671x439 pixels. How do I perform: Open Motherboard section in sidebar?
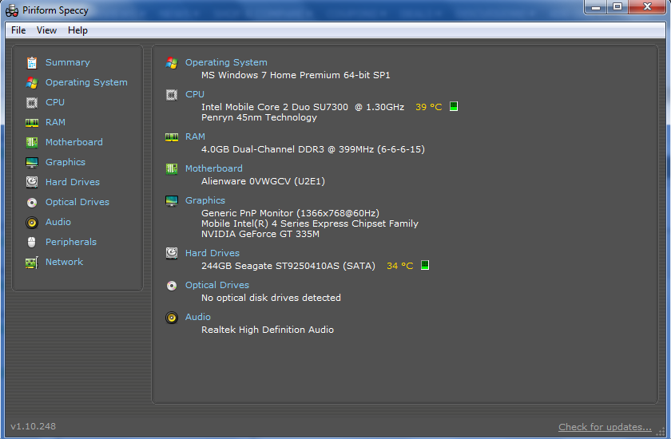click(74, 142)
